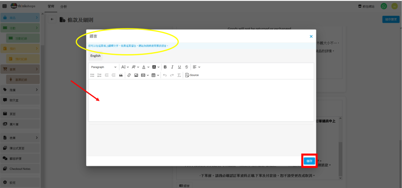
Task: Apply strikethrough to text
Action: tap(186, 67)
